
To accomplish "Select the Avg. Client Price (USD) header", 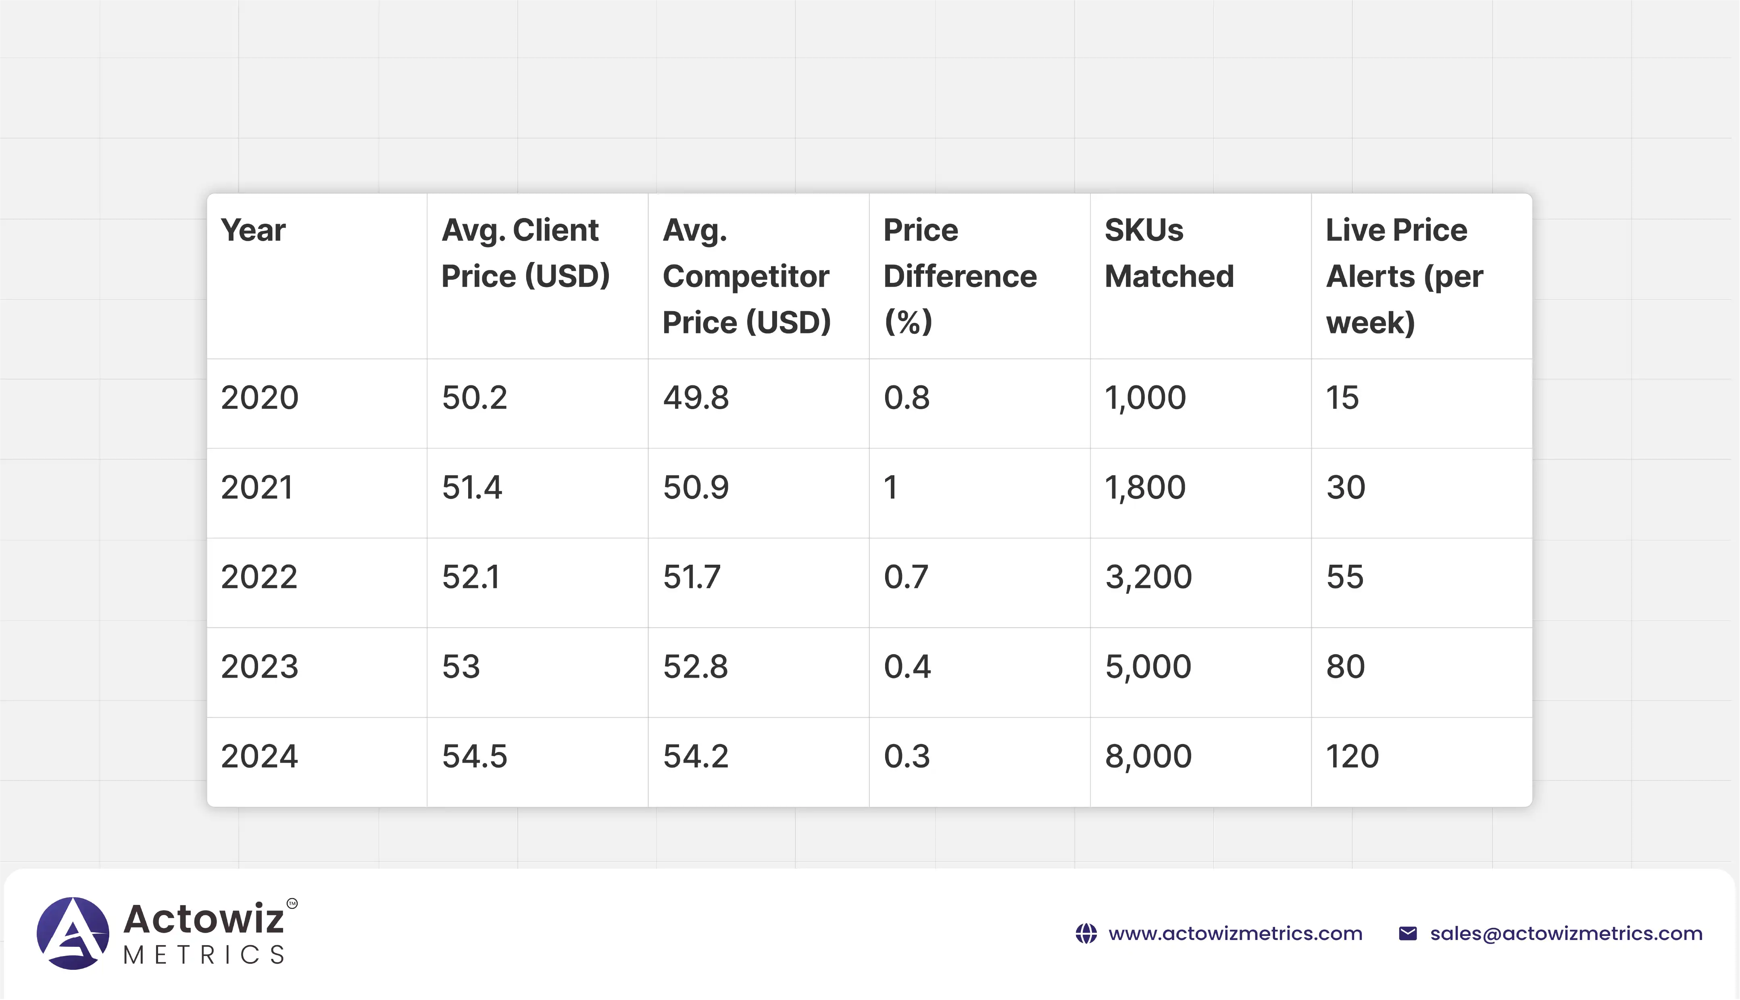I will click(525, 253).
